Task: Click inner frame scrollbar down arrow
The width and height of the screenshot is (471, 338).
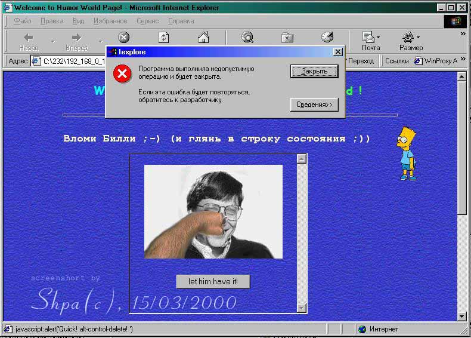Action: click(302, 308)
